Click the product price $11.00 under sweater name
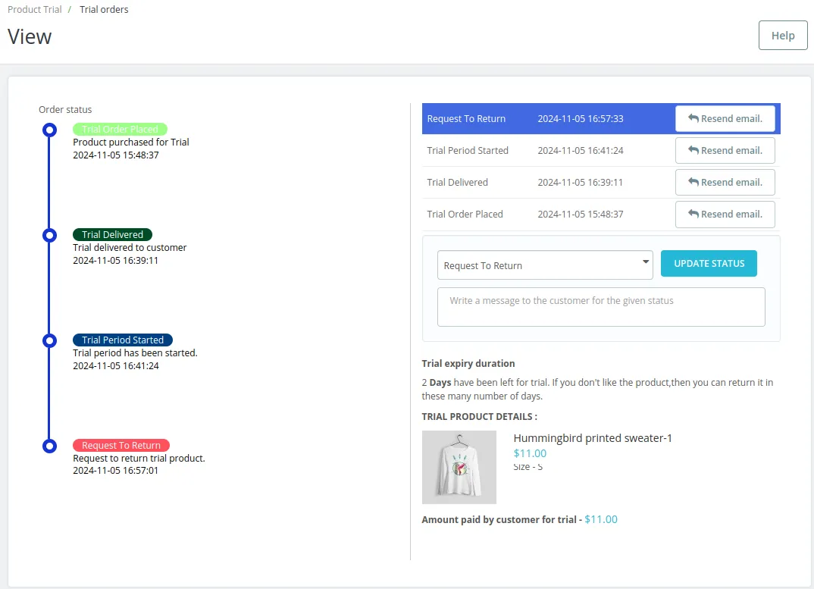 [530, 453]
